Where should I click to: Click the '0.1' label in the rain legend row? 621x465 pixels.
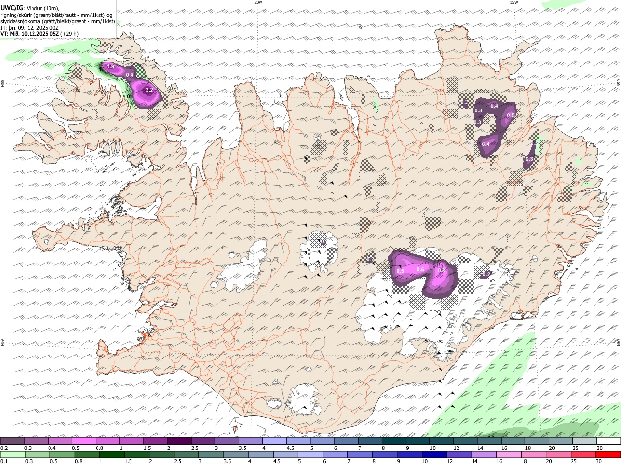point(4,462)
